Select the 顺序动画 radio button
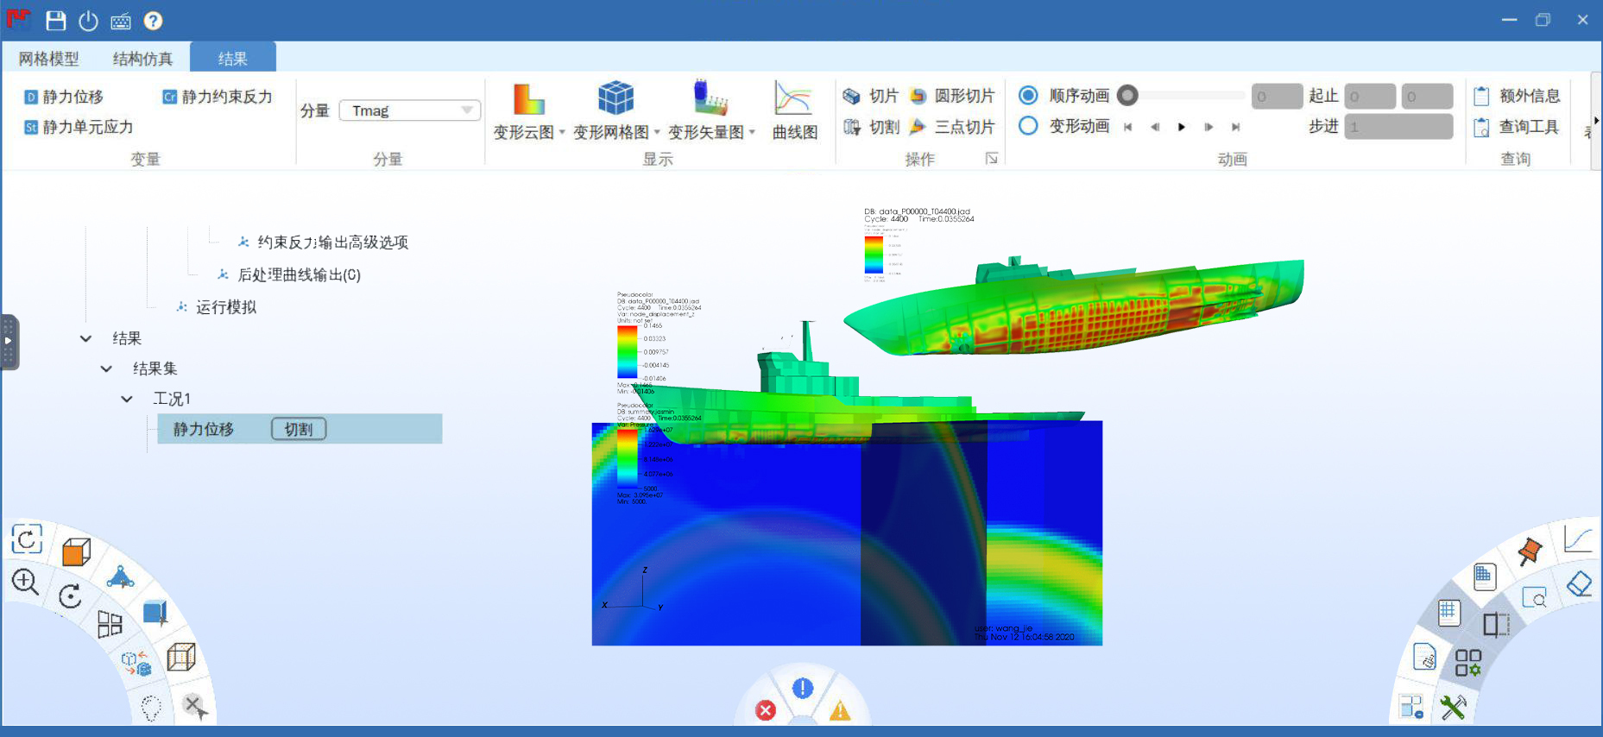This screenshot has width=1603, height=737. point(1028,95)
